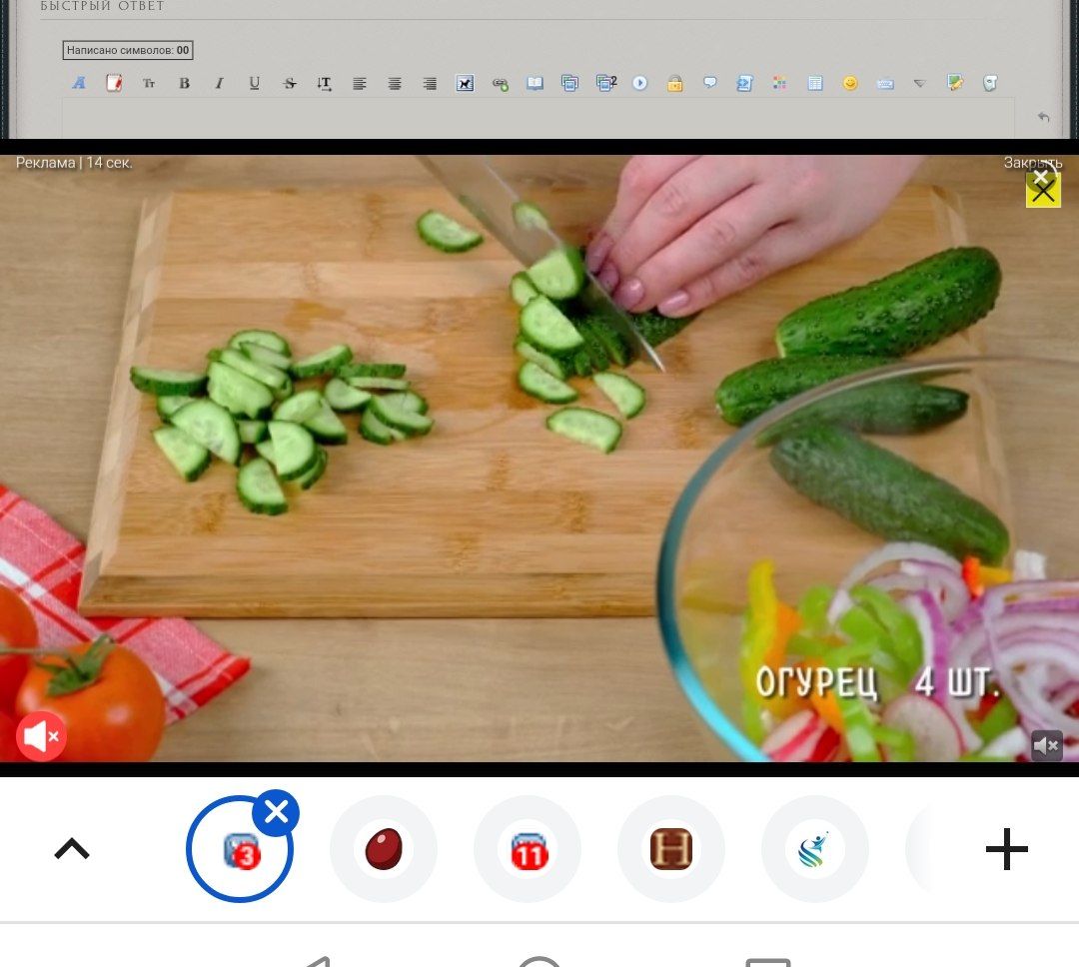This screenshot has width=1079, height=967.
Task: Switch to the brown H icon tab
Action: pos(671,849)
